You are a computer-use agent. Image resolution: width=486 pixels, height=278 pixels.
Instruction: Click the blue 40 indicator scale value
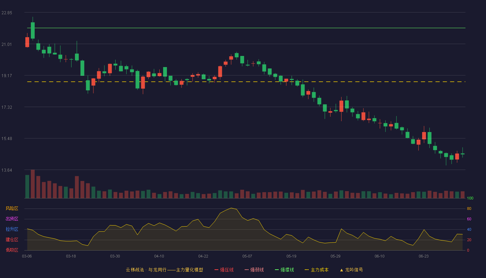point(469,229)
